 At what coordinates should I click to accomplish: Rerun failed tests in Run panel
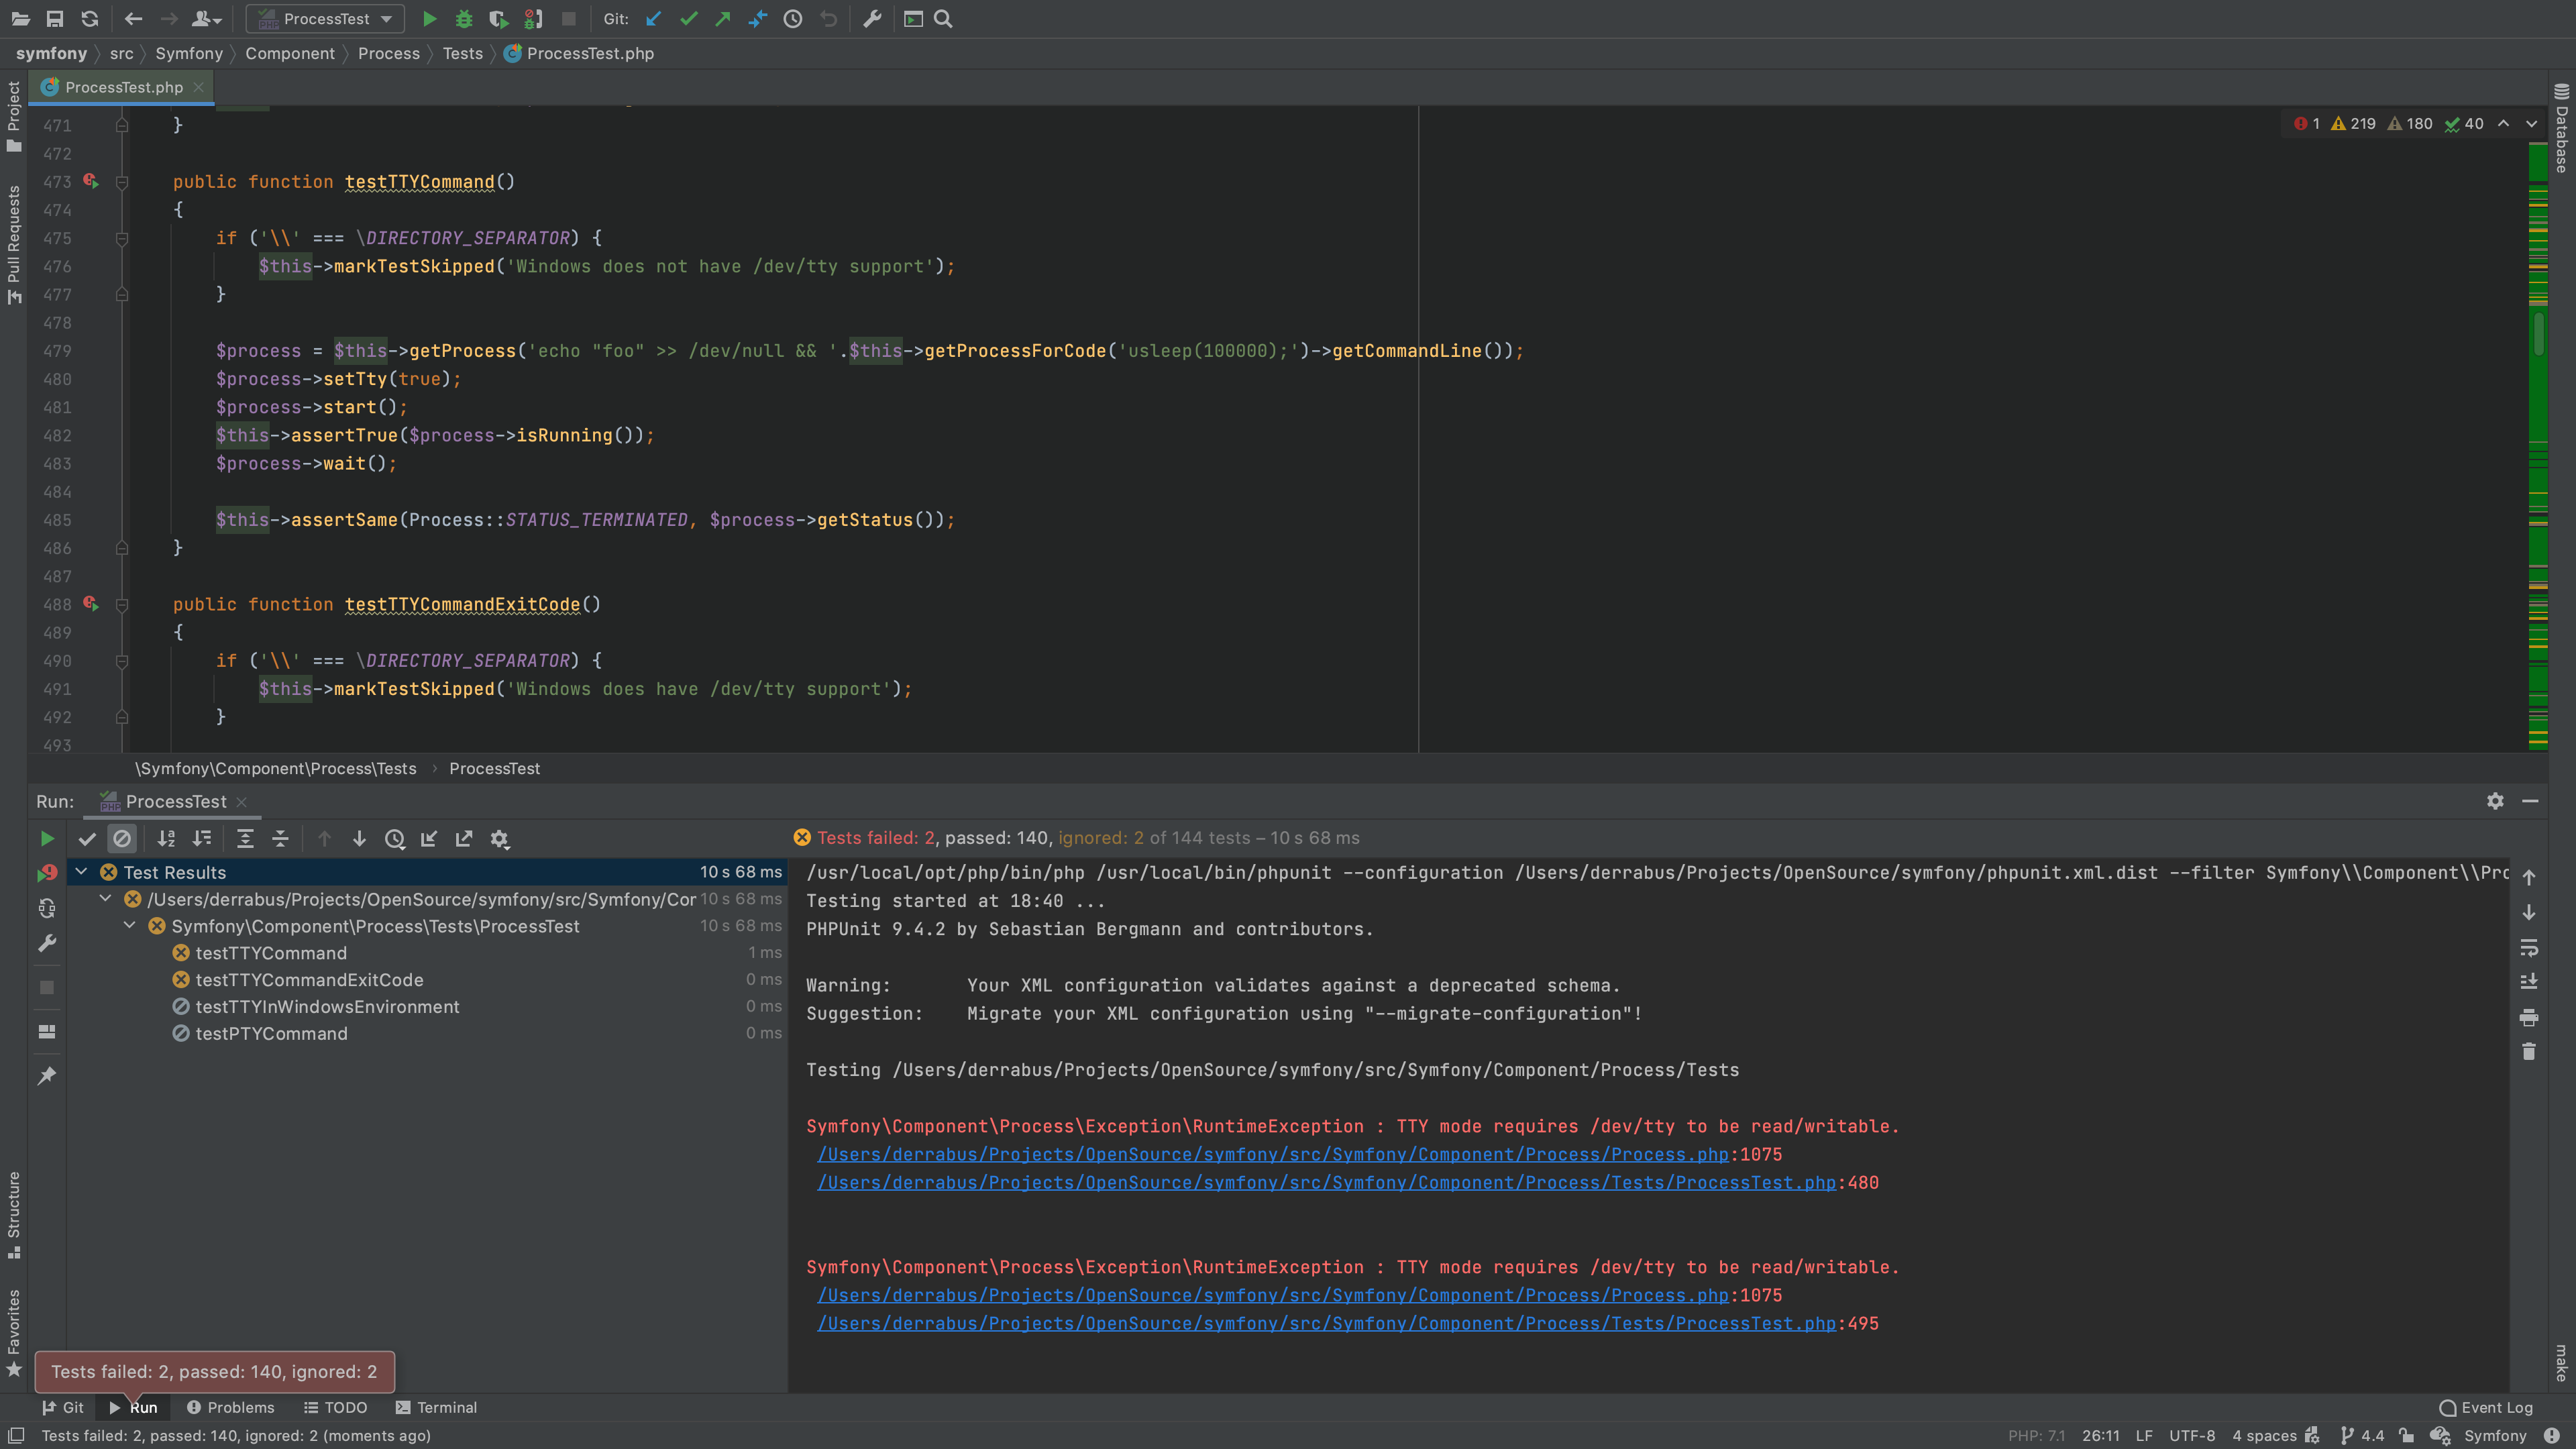(x=47, y=873)
